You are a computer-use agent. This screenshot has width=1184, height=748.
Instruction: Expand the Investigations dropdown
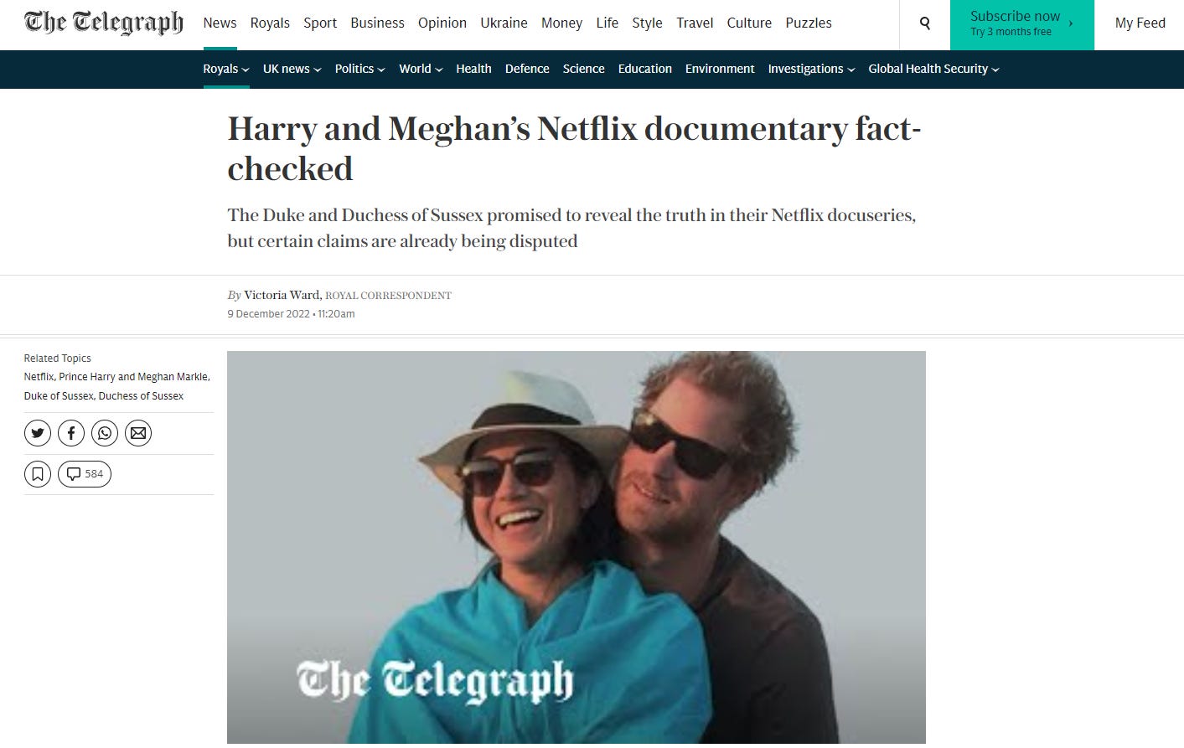click(811, 69)
